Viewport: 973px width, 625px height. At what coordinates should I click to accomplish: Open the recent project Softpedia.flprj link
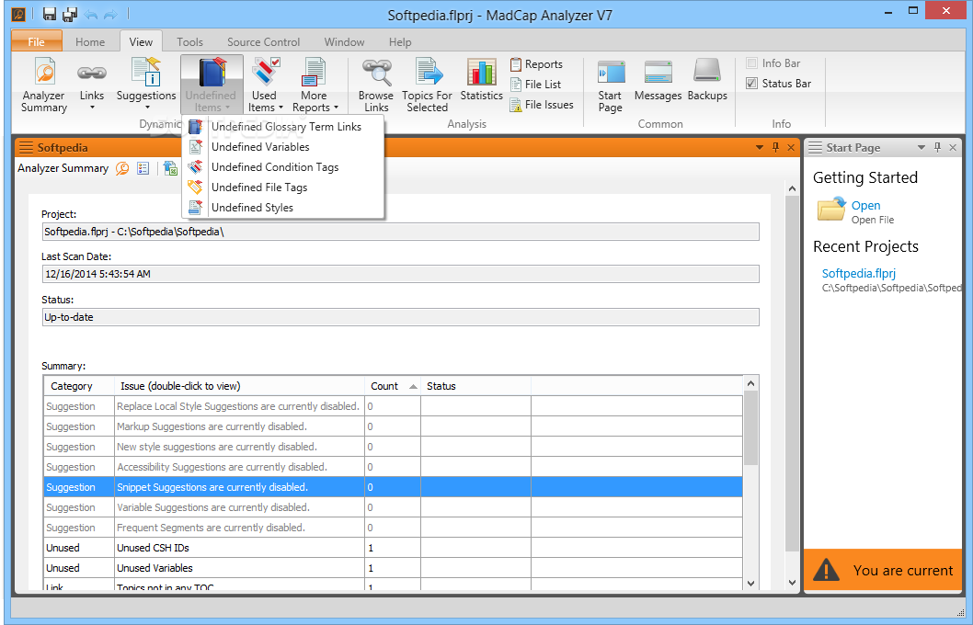click(x=859, y=274)
